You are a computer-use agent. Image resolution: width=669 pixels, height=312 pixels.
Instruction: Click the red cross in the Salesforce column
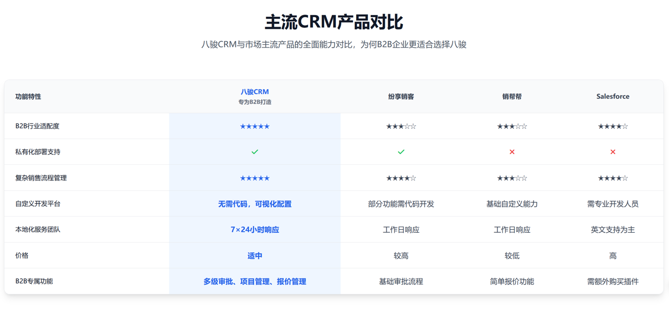[613, 152]
